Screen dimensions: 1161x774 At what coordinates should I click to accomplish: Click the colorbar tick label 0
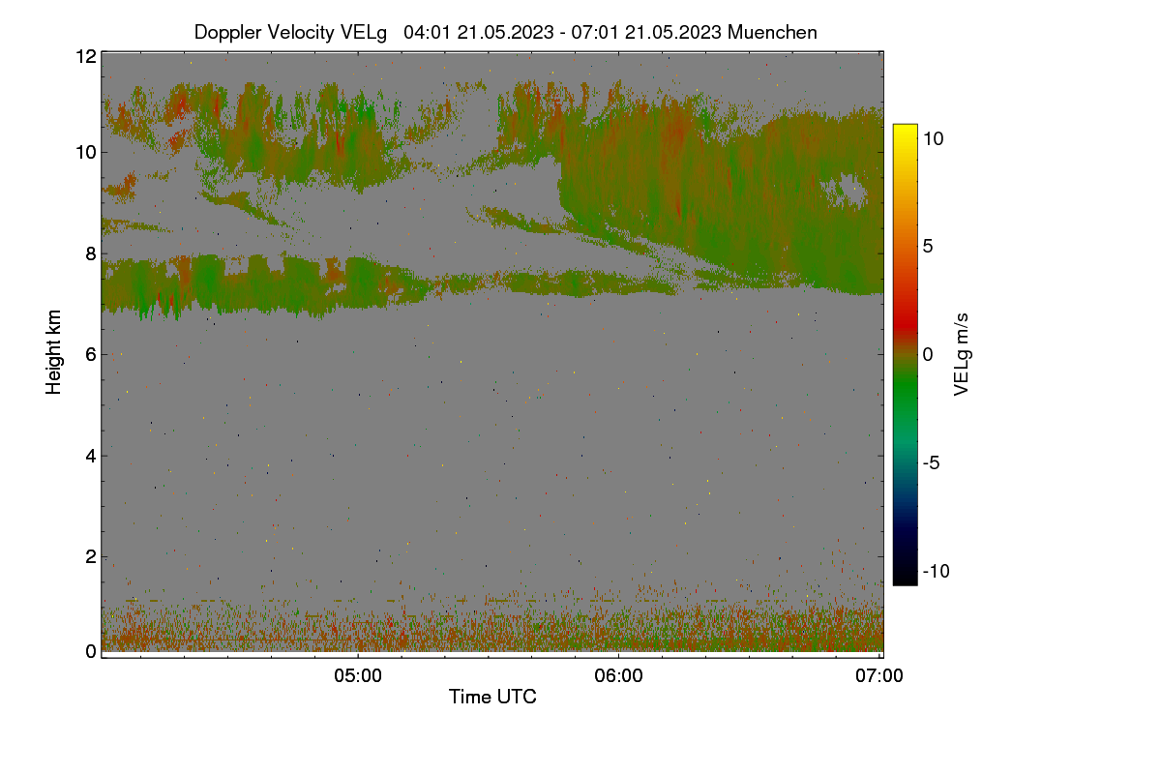coord(929,355)
